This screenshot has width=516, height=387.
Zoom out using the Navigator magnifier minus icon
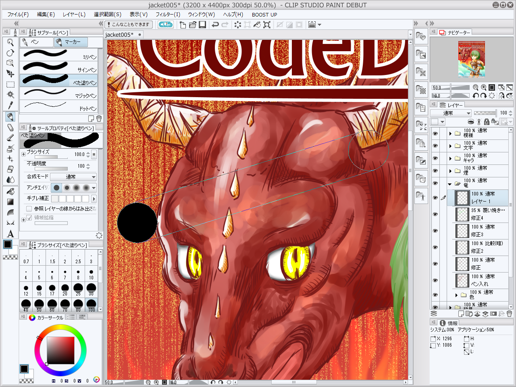pyautogui.click(x=476, y=87)
